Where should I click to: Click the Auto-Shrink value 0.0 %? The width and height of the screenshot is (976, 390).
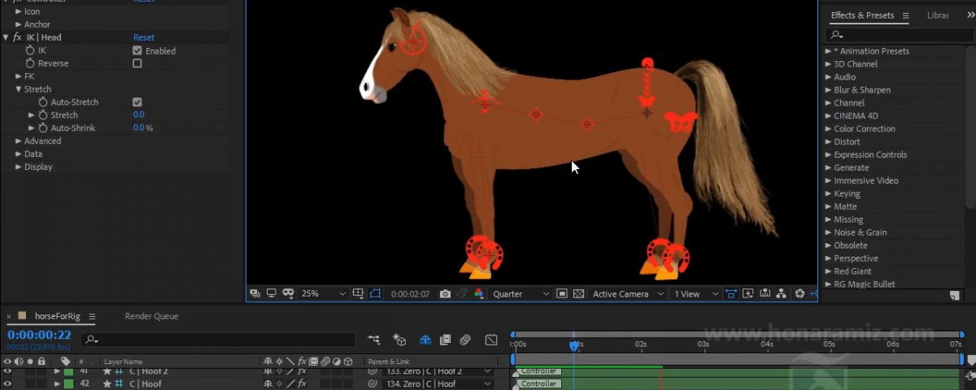point(143,128)
